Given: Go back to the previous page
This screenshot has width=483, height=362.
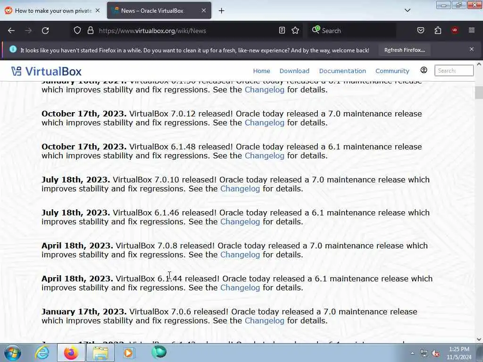Looking at the screenshot, I should 11,31.
